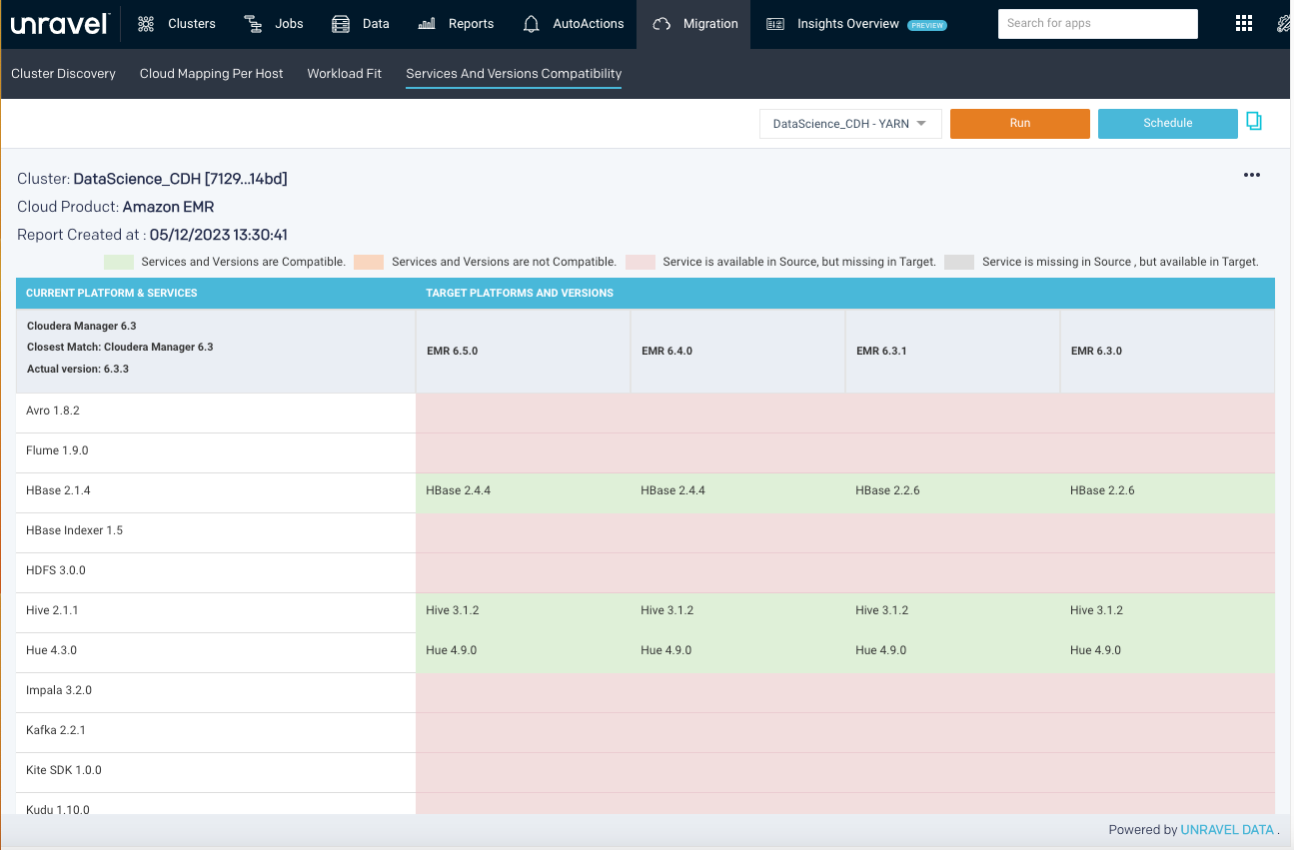Click the HBase Indexer 1.5 row
This screenshot has width=1294, height=850.
[x=646, y=532]
